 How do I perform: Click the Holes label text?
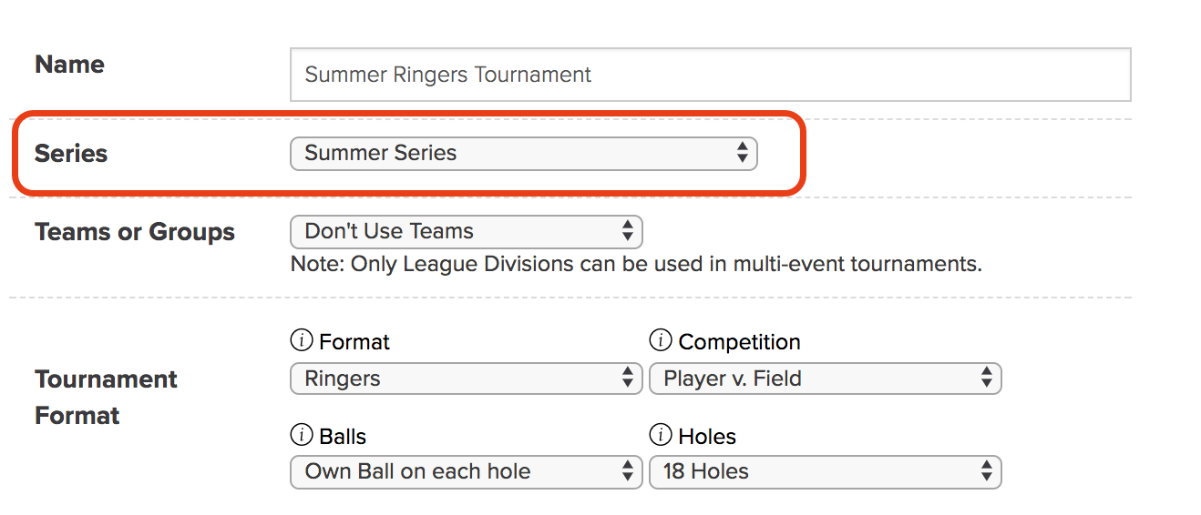coord(707,437)
